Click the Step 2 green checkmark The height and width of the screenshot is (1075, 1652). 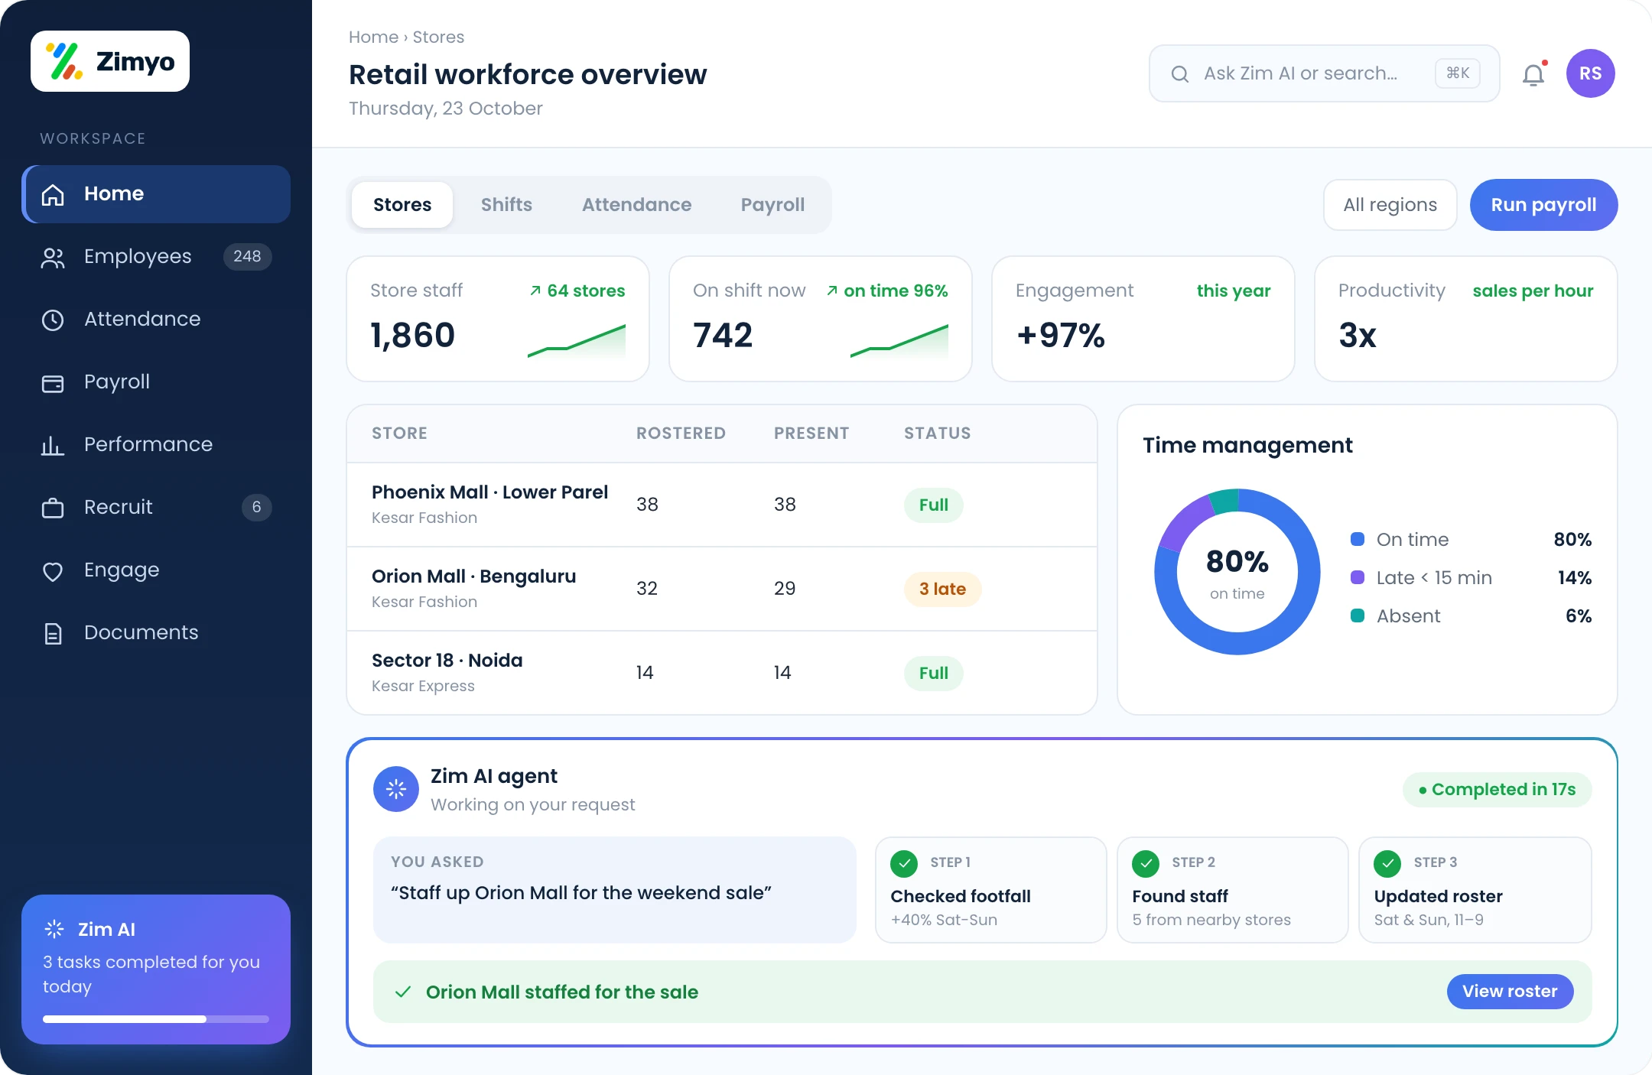pos(1146,863)
